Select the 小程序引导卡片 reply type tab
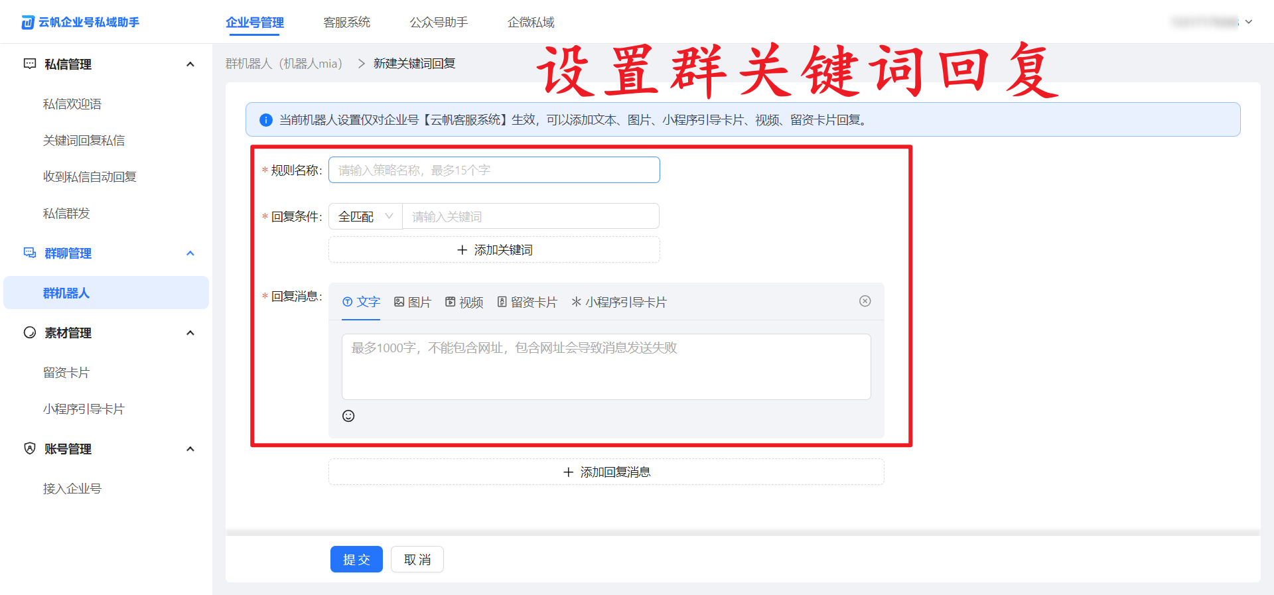The image size is (1274, 595). tap(619, 302)
